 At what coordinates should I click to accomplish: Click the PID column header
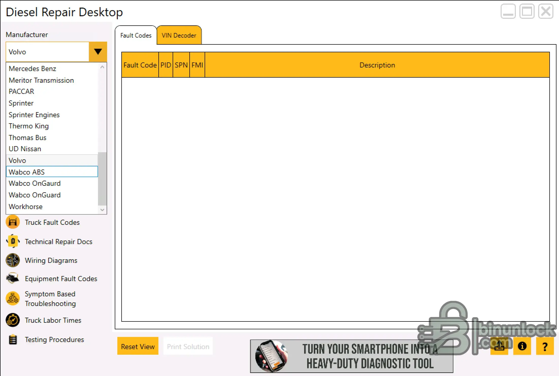click(166, 65)
